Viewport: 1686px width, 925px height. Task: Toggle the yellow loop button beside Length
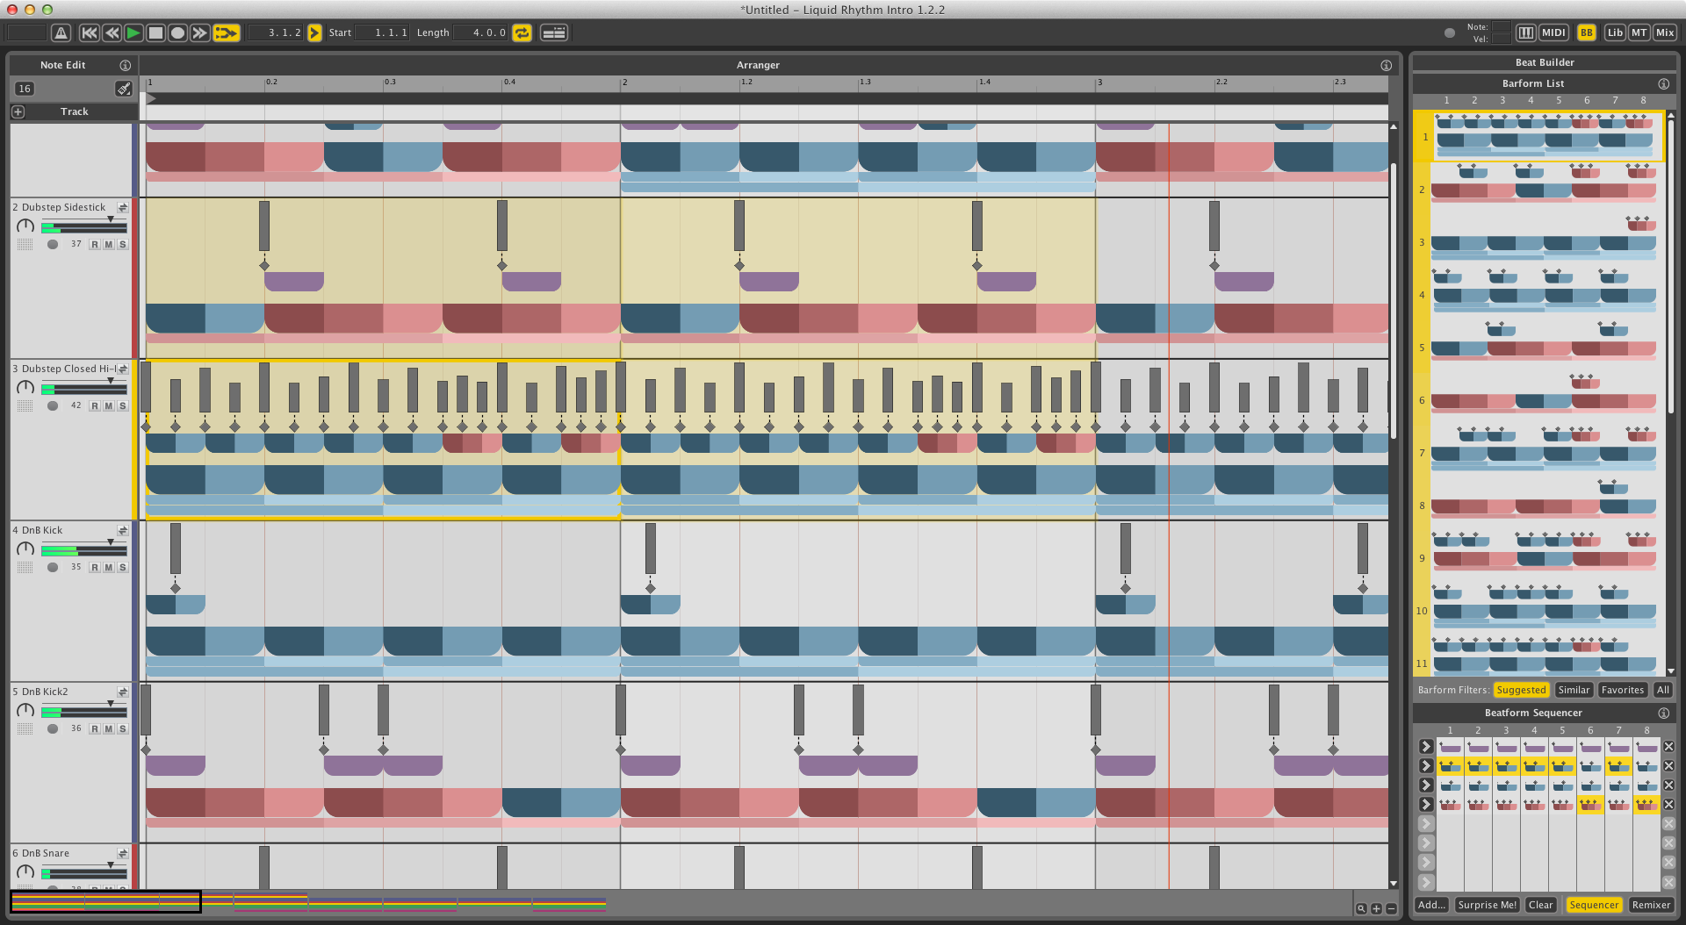point(522,33)
